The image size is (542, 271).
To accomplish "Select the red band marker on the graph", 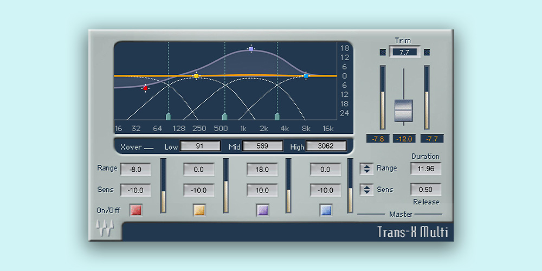I will (x=145, y=88).
